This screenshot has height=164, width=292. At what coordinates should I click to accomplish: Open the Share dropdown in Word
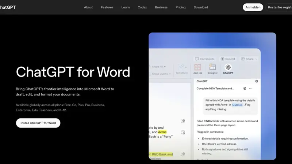click(249, 59)
